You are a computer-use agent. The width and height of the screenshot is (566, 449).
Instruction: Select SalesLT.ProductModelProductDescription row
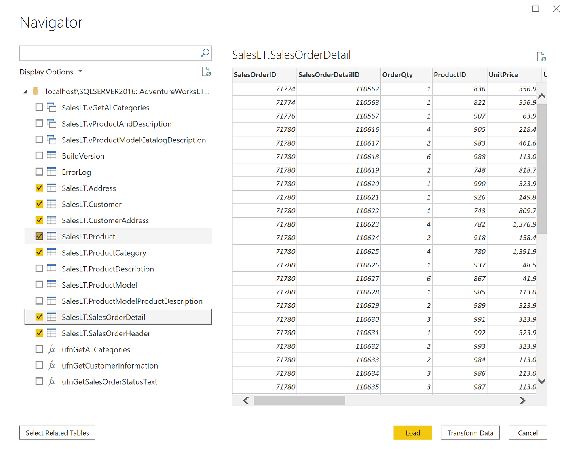(x=118, y=301)
